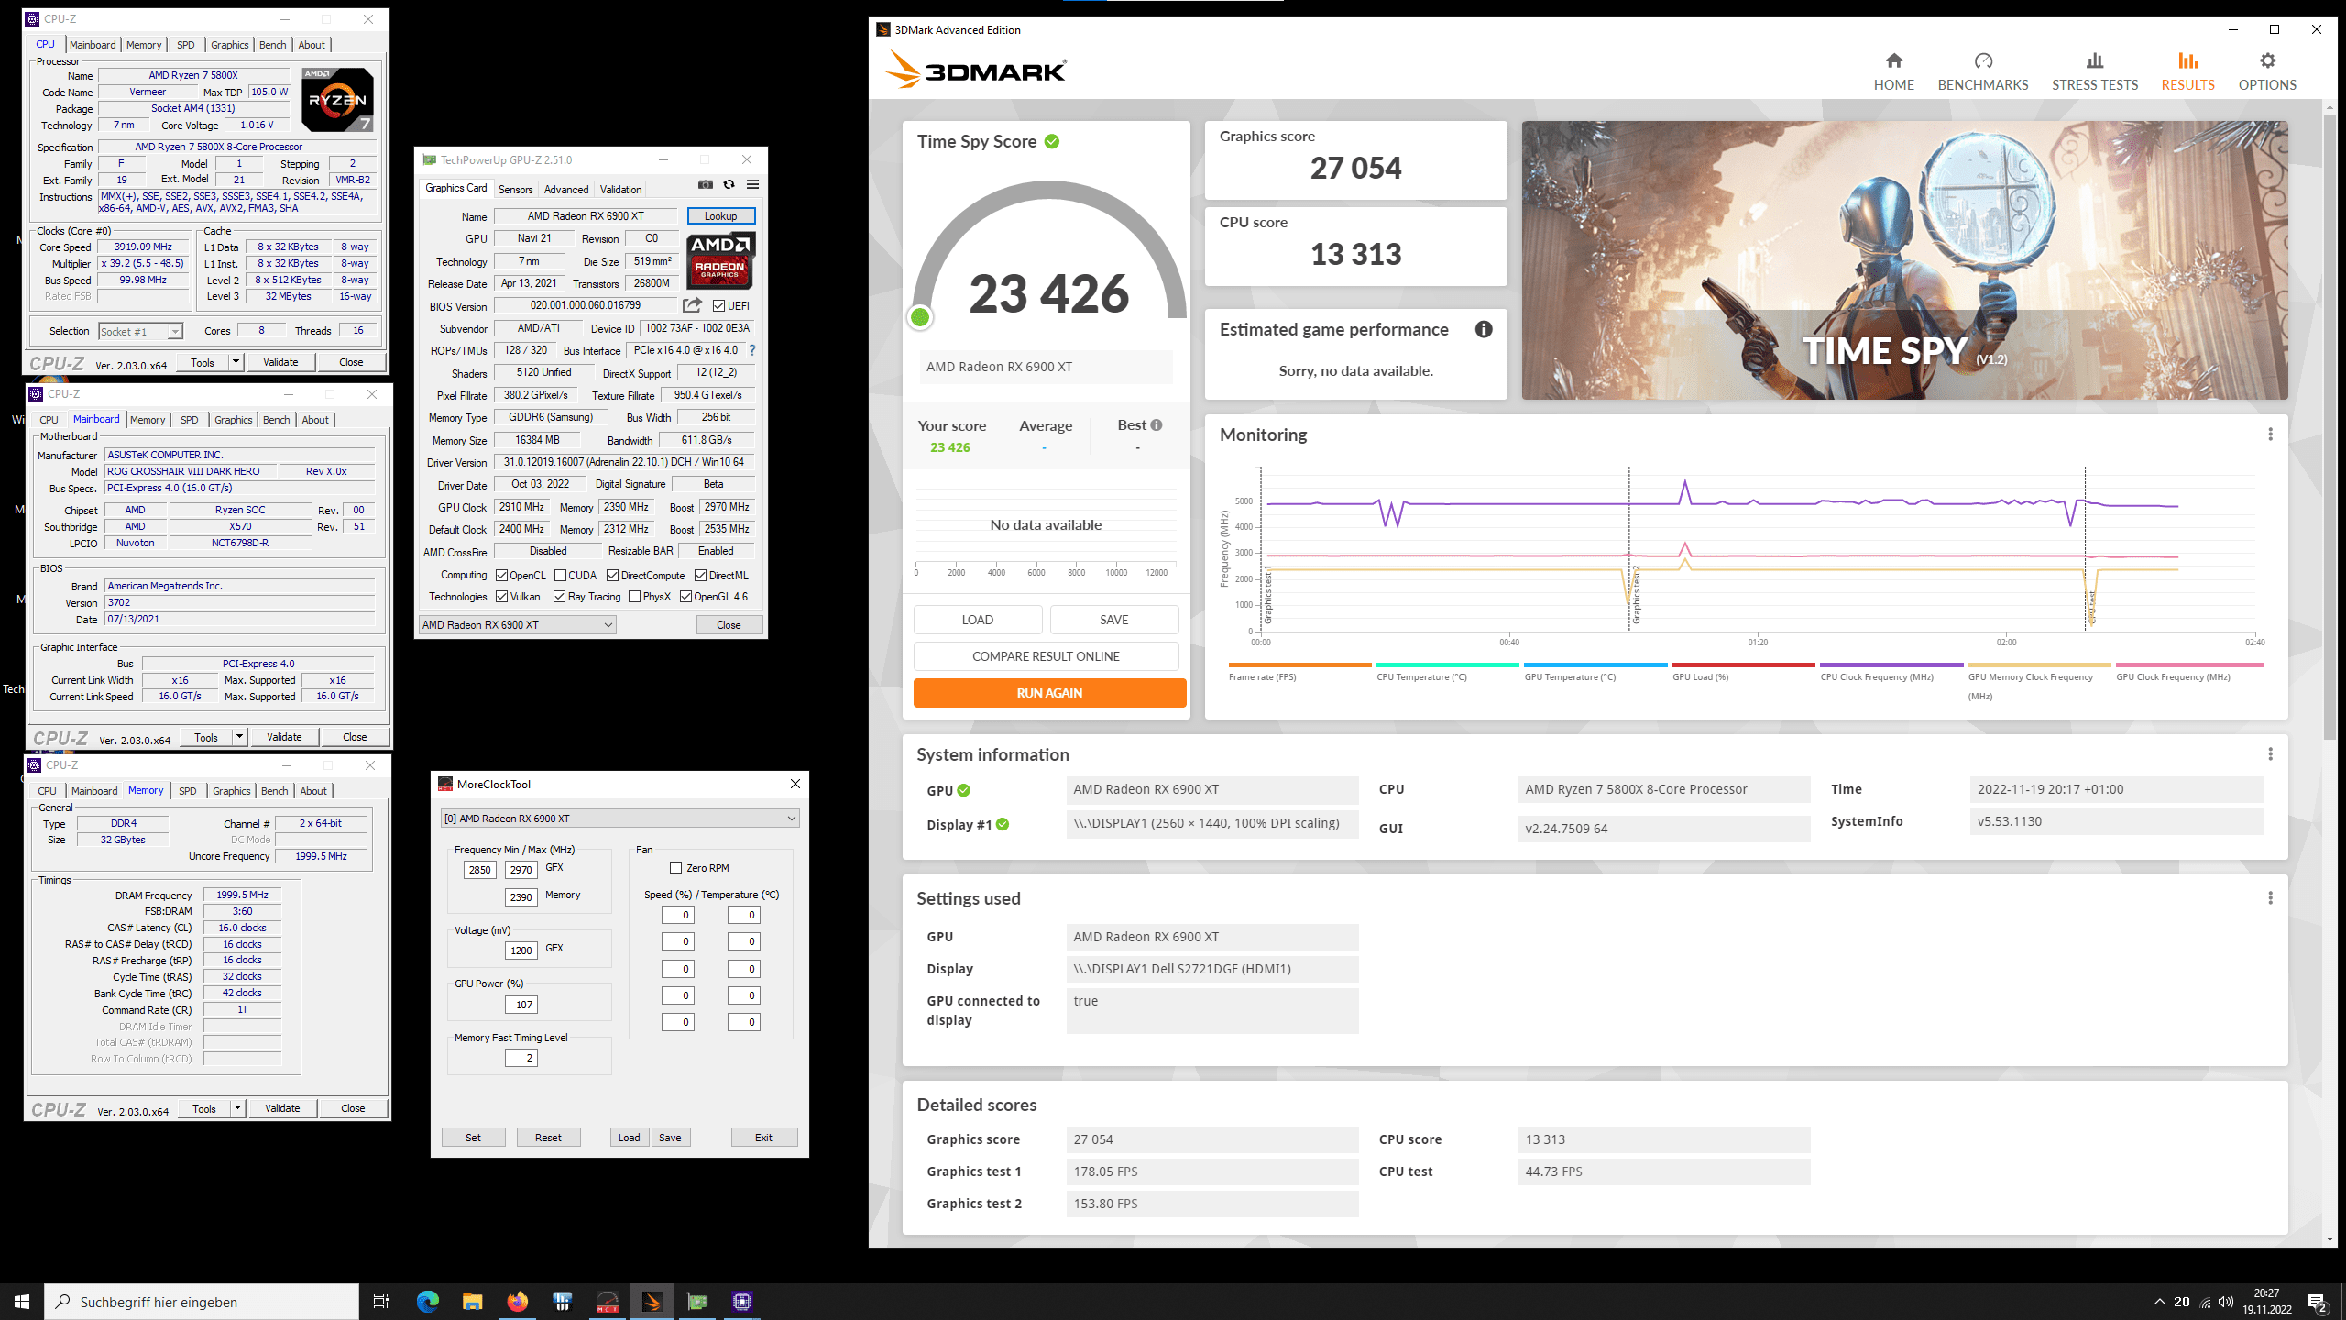Switch to Sensors tab in GPU-Z
The height and width of the screenshot is (1320, 2346).
pos(515,190)
